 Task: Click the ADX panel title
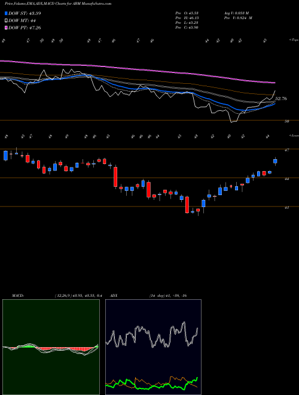click(x=114, y=296)
